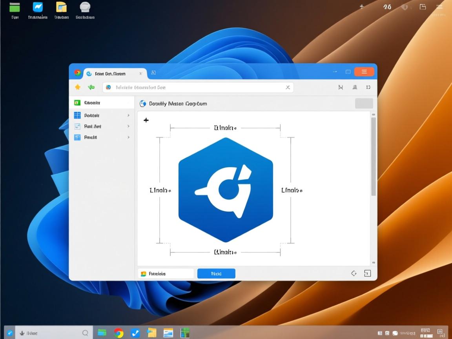Click the back navigation arrow

(91, 87)
